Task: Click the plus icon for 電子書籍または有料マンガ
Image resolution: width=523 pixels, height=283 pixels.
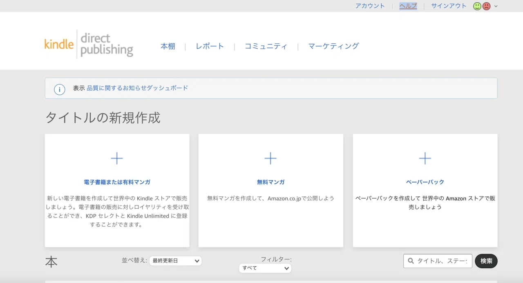Action: (117, 158)
